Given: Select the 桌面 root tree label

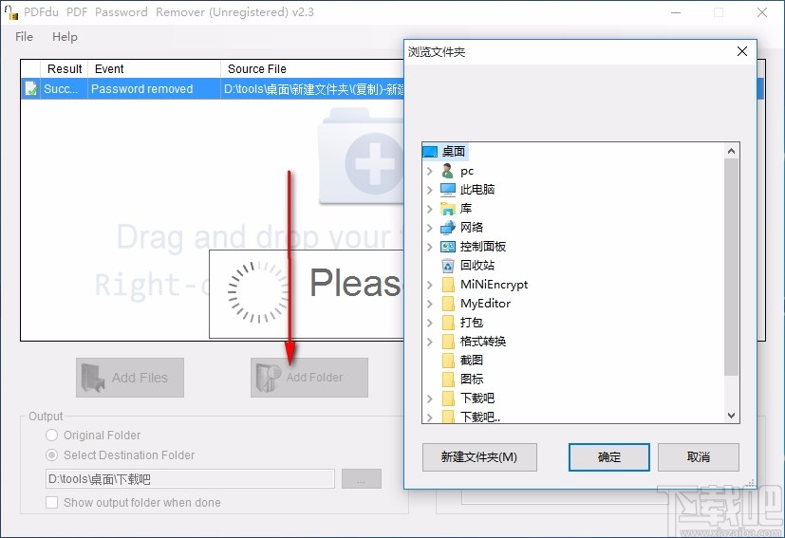Looking at the screenshot, I should point(454,151).
